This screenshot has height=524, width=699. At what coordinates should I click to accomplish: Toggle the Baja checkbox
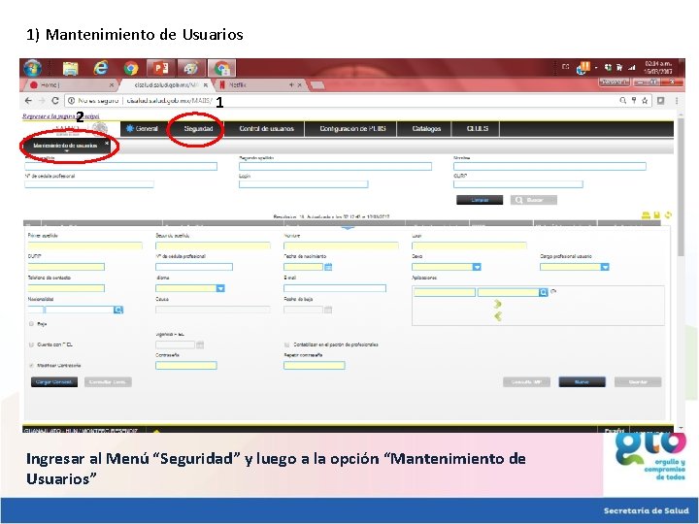tap(32, 324)
